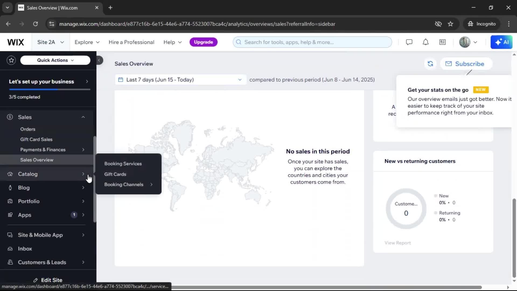The image size is (517, 291).
Task: Click the third-party cookies blocked eye icon
Action: [x=438, y=24]
